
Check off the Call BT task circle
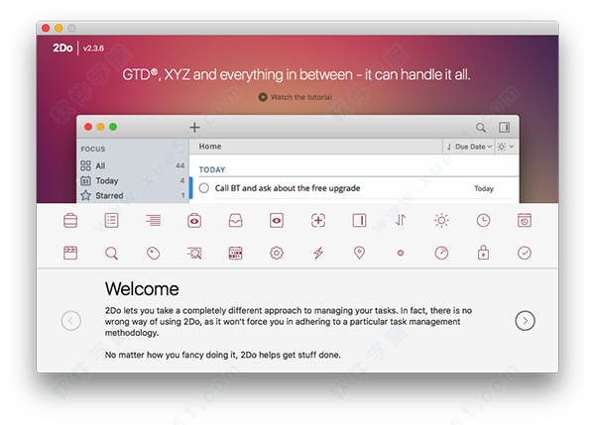click(x=204, y=188)
